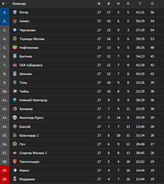Click the СКА-Хабаровск red star logo
The height and width of the screenshot is (184, 164).
click(x=15, y=65)
